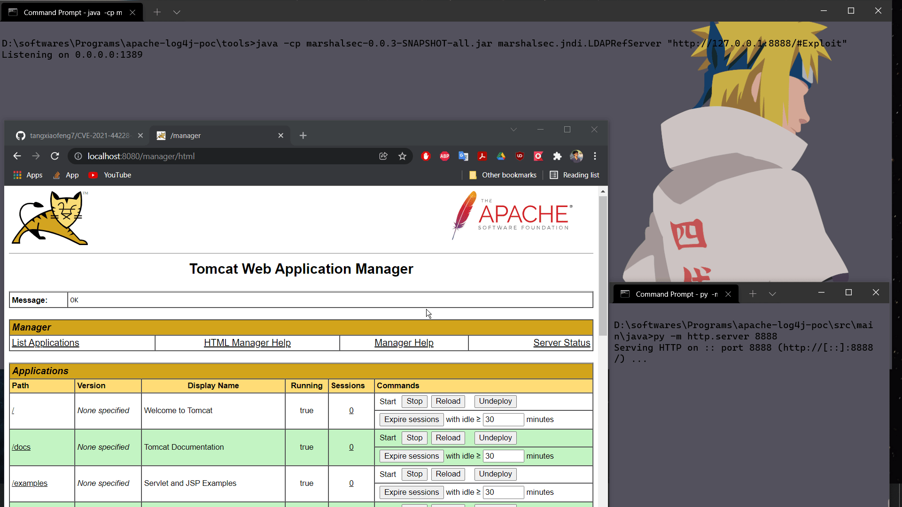
Task: Reload the Servlet and JSP Examples application
Action: coord(448,474)
